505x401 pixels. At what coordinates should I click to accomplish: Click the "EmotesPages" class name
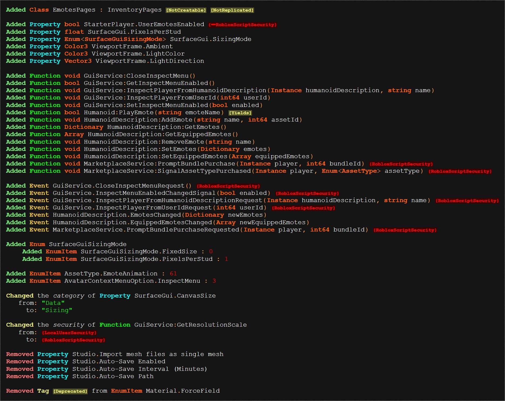74,10
